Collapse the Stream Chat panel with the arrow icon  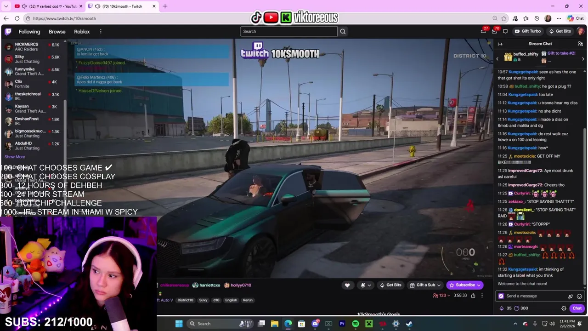[500, 44]
